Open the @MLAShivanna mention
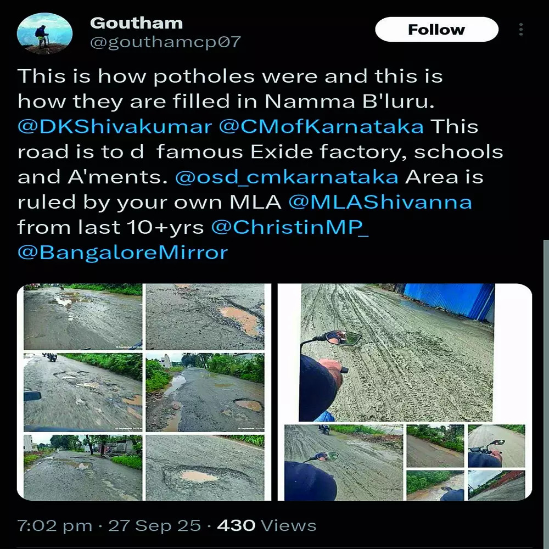 (380, 202)
